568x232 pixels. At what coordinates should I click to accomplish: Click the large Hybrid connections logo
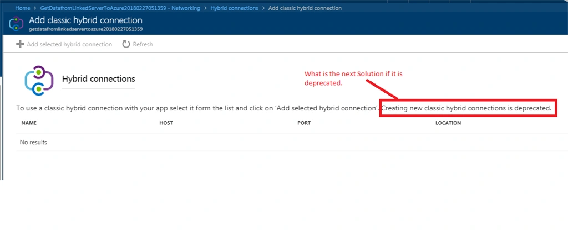(39, 81)
